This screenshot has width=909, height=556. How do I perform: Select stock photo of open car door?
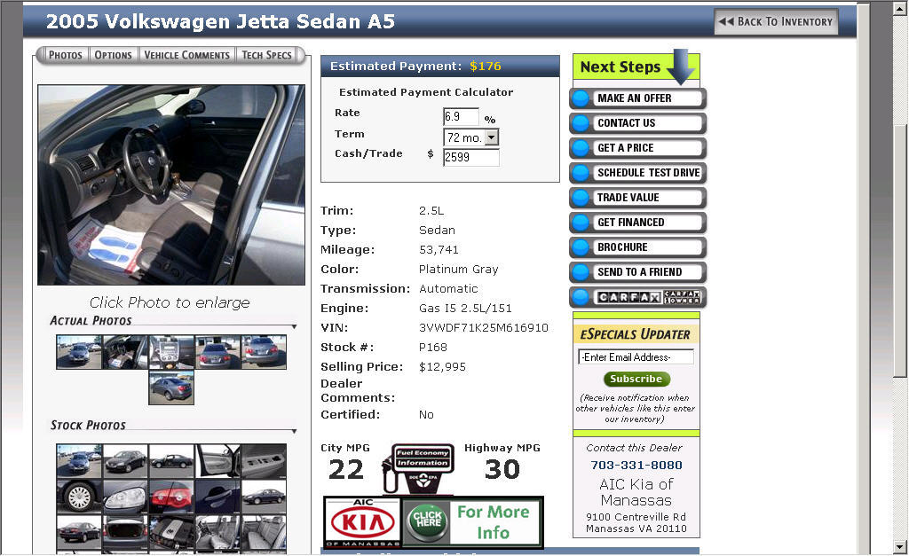(x=218, y=461)
